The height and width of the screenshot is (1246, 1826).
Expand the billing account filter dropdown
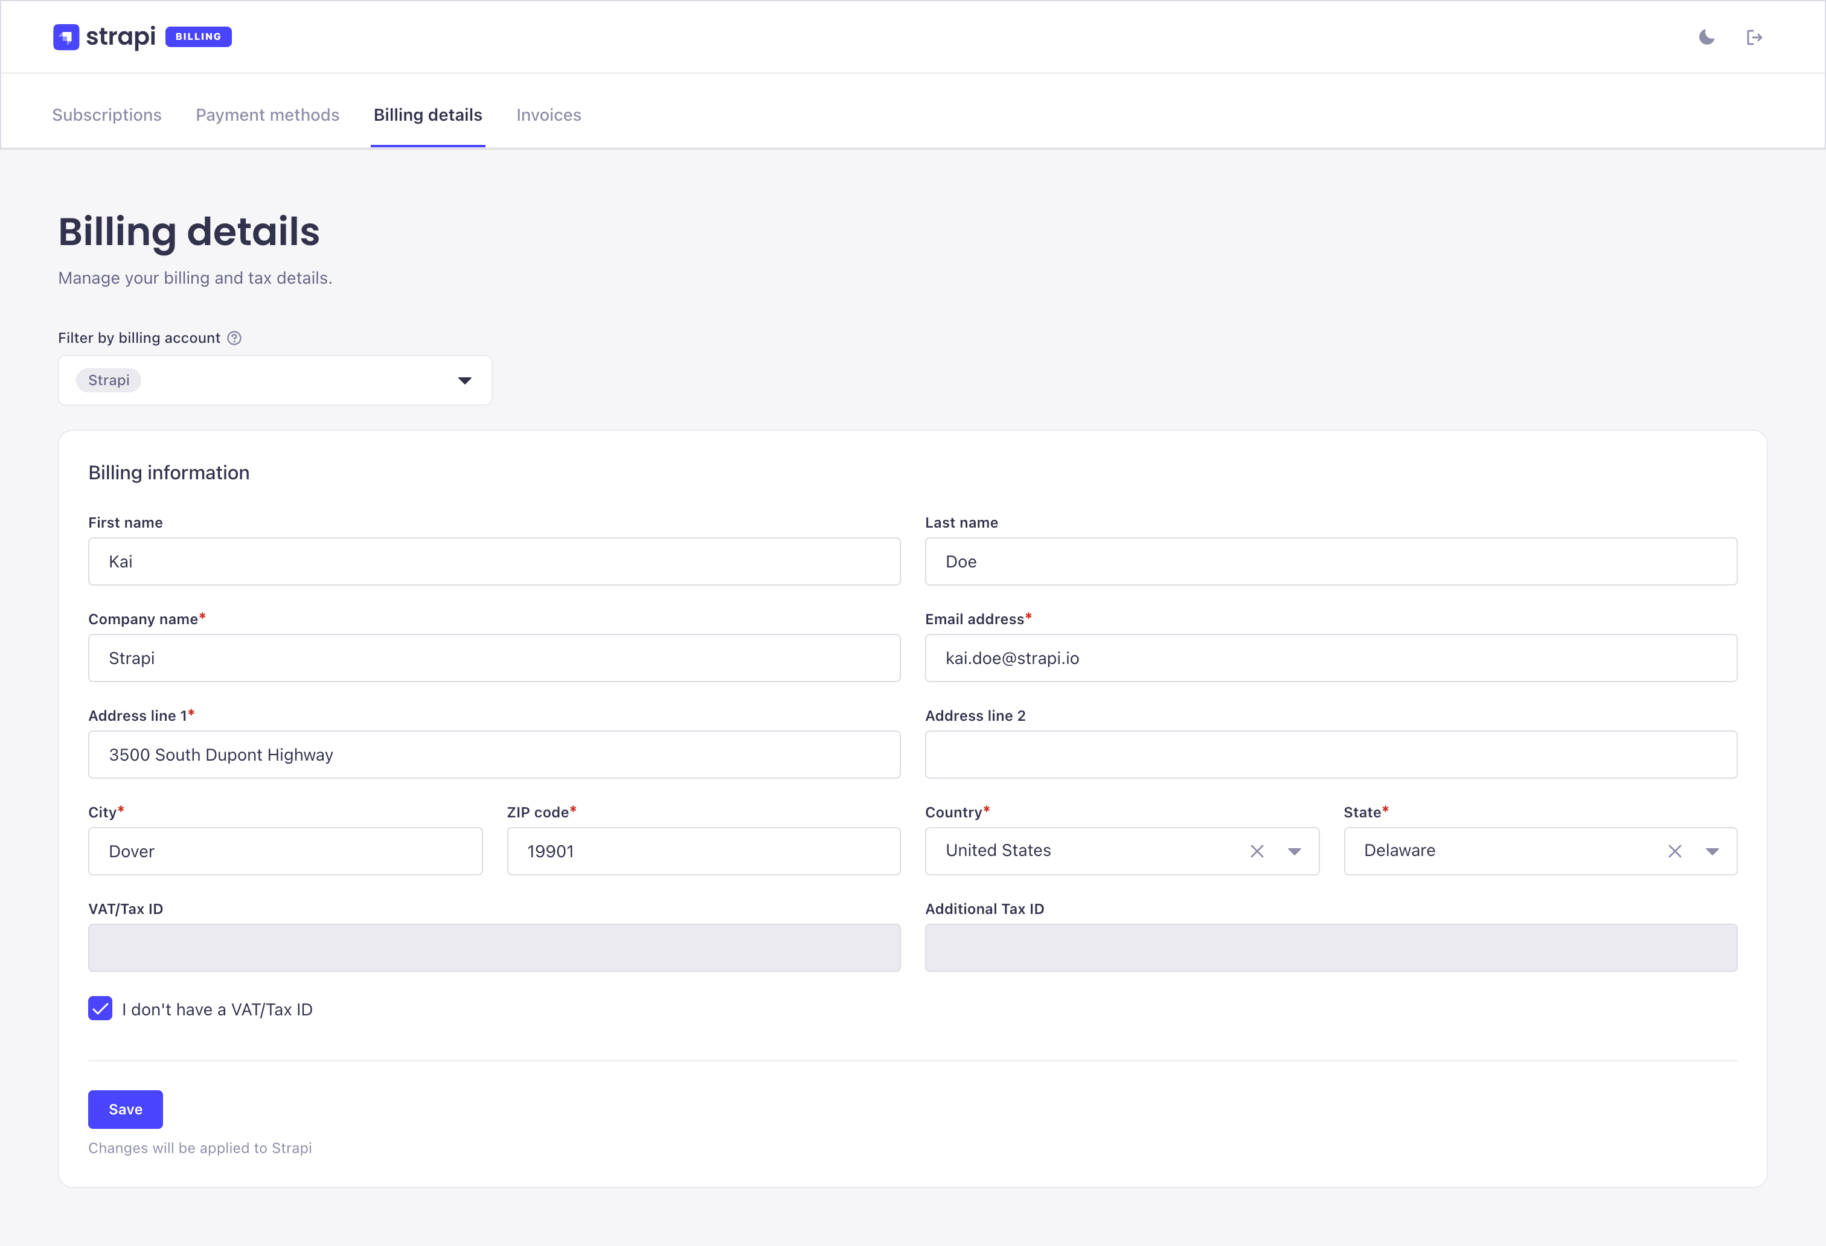tap(464, 380)
